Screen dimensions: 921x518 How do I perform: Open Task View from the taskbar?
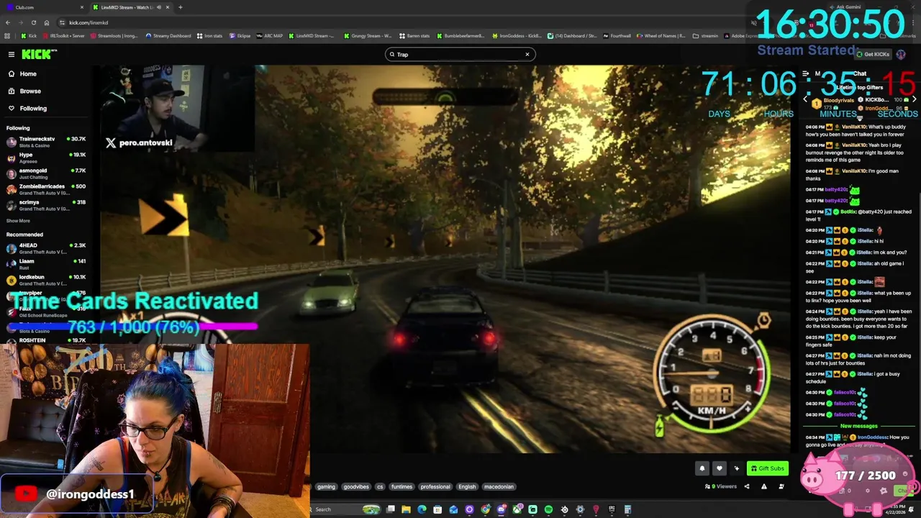pyautogui.click(x=390, y=509)
